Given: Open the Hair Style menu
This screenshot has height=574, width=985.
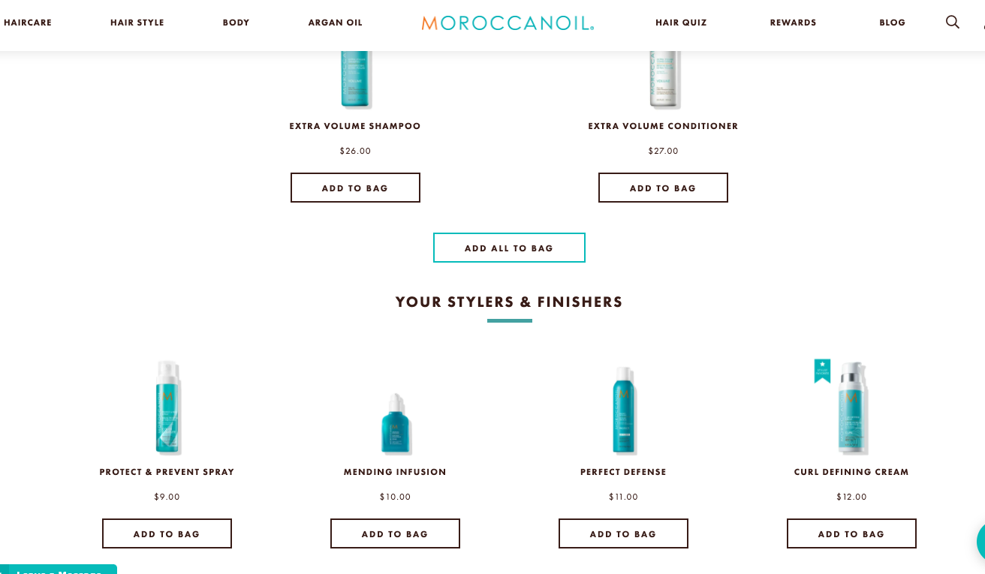Looking at the screenshot, I should [137, 23].
